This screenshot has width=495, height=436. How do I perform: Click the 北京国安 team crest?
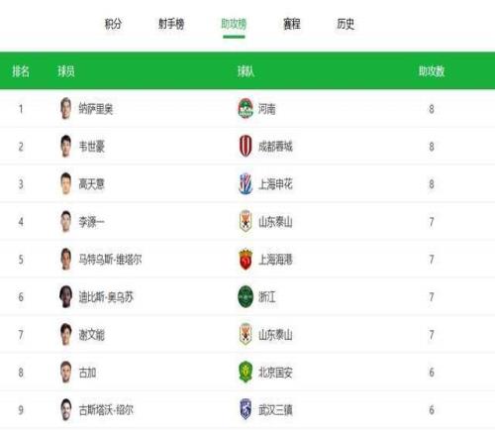click(246, 373)
